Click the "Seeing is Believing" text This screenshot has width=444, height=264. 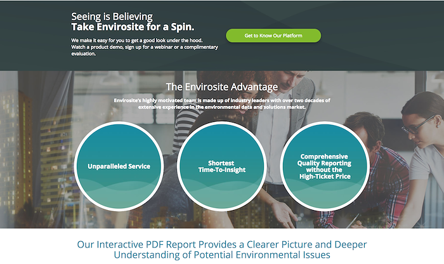coord(112,16)
